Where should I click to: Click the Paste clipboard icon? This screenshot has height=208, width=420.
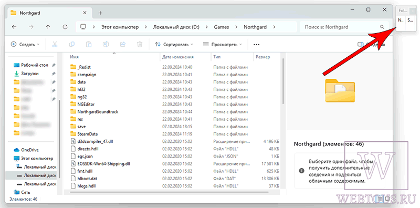(89, 45)
